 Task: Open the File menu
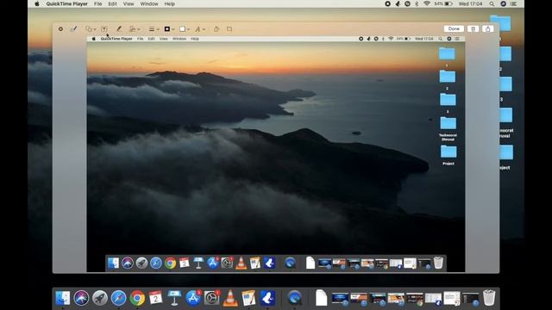[97, 3]
